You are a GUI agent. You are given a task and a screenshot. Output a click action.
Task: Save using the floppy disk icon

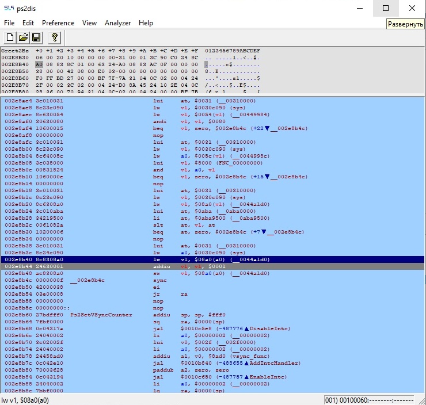36,37
